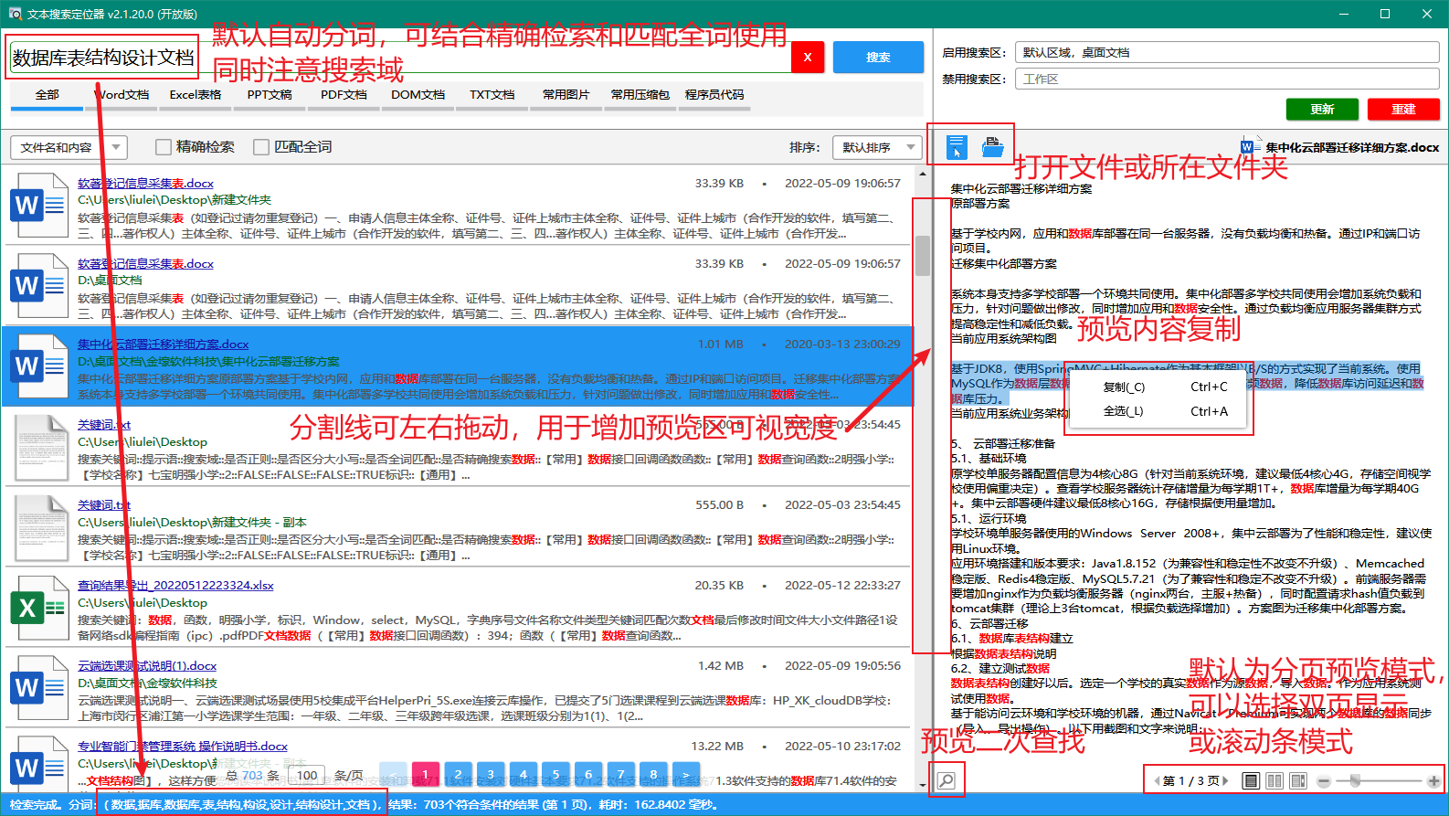This screenshot has height=816, width=1449.
Task: Go to next results page with > button
Action: click(686, 775)
